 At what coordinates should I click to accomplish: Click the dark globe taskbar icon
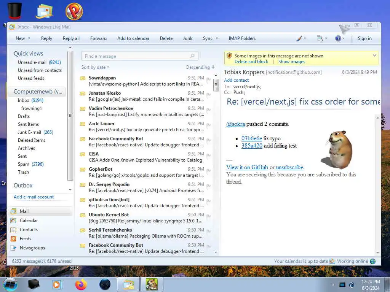point(105,284)
